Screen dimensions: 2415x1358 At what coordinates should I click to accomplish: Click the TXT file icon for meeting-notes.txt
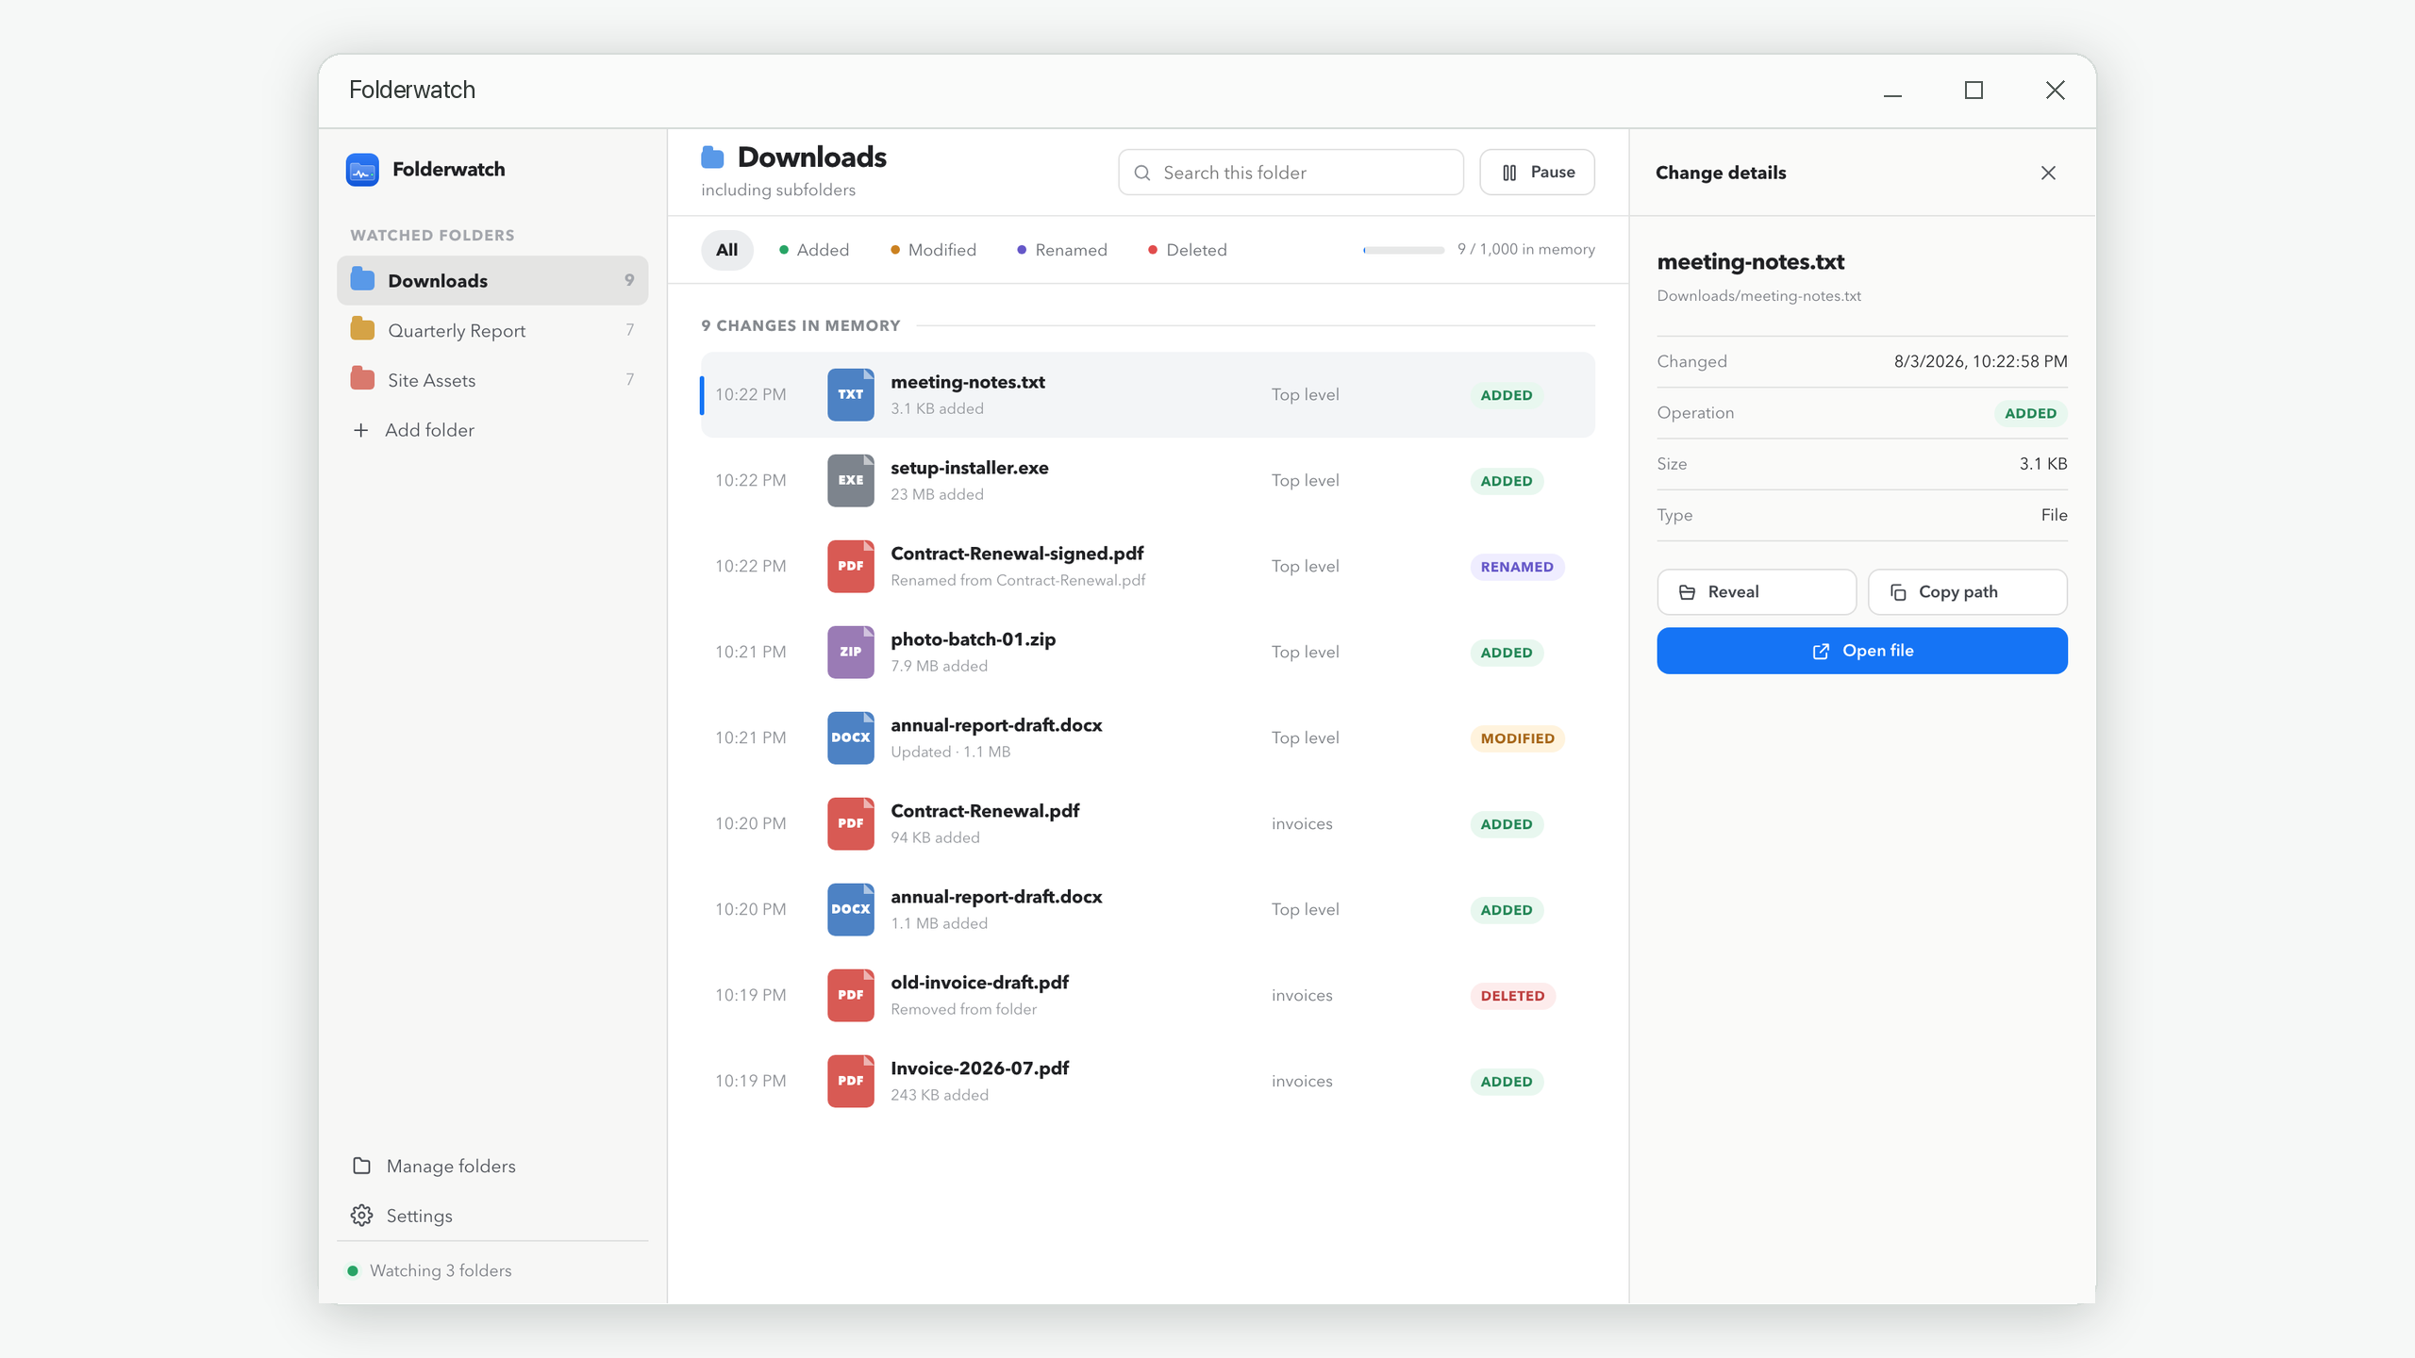click(850, 394)
